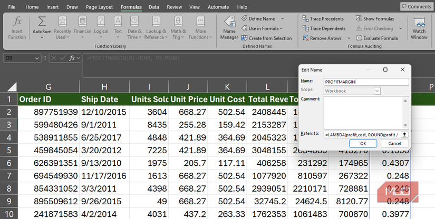Viewport: 435px width, 219px height.
Task: Click Trace Dependents
Action: (x=324, y=28)
